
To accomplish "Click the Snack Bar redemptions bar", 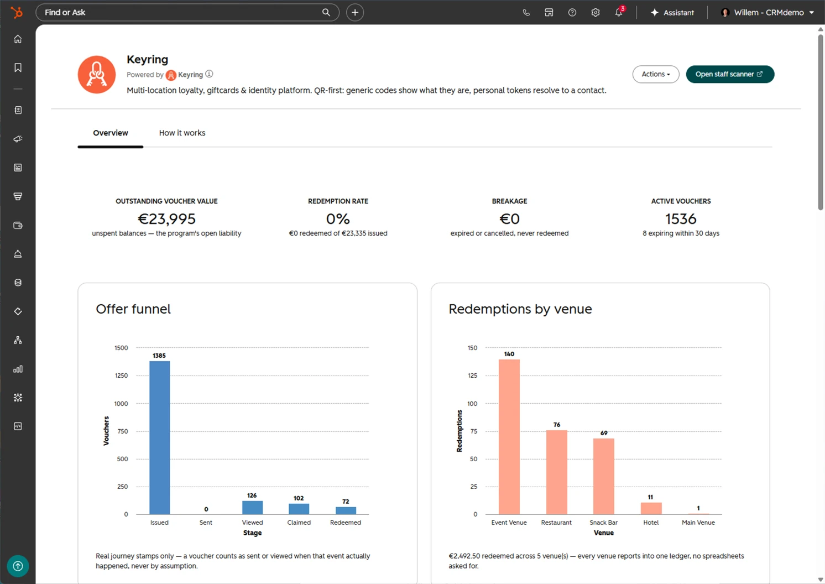I will pyautogui.click(x=604, y=476).
